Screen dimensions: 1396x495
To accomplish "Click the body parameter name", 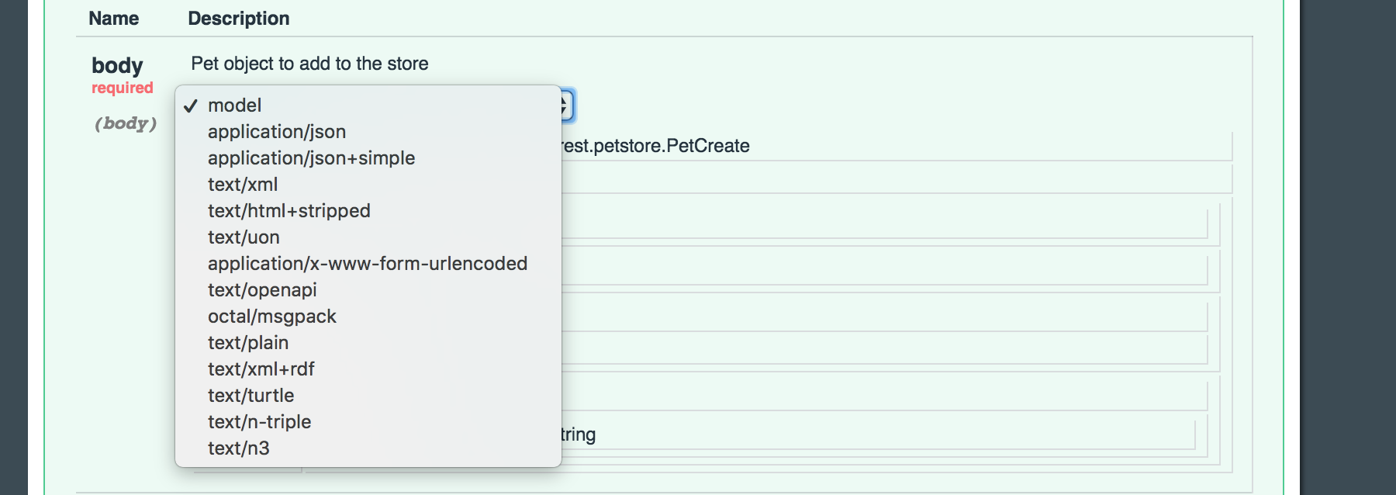I will [117, 66].
